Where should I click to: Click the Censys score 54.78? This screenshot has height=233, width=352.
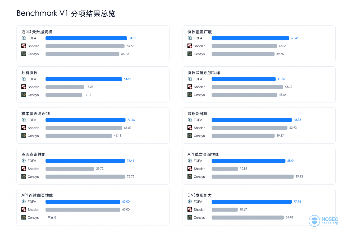tap(289, 217)
